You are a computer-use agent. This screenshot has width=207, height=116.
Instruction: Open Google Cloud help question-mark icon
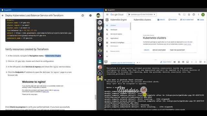194,15
